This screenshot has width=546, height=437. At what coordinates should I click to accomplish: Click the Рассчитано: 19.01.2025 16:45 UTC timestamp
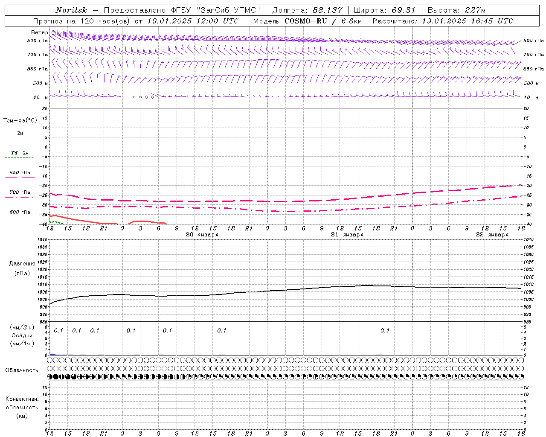tap(443, 21)
